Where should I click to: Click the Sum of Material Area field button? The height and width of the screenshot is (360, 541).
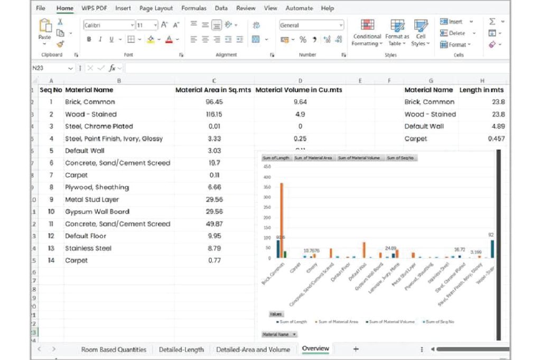[313, 158]
